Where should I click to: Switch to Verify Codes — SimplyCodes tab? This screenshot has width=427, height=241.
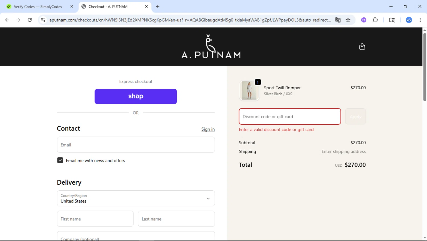(x=38, y=7)
